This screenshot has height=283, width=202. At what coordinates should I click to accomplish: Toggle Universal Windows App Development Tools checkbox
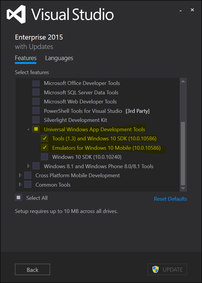[36, 129]
